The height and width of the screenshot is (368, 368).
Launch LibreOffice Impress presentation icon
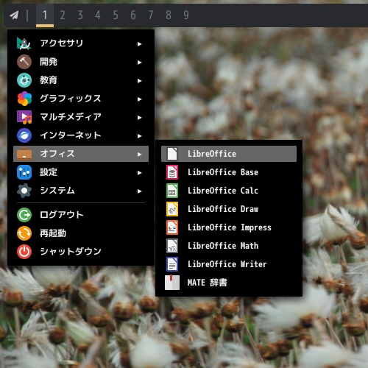pyautogui.click(x=172, y=227)
